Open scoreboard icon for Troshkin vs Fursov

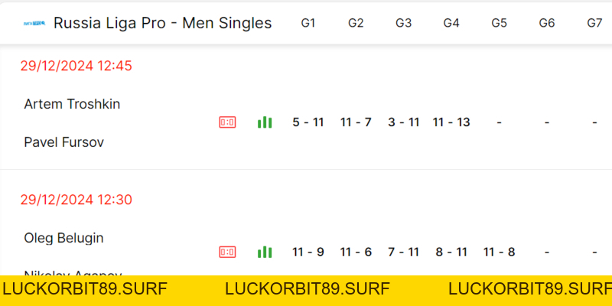click(x=227, y=122)
